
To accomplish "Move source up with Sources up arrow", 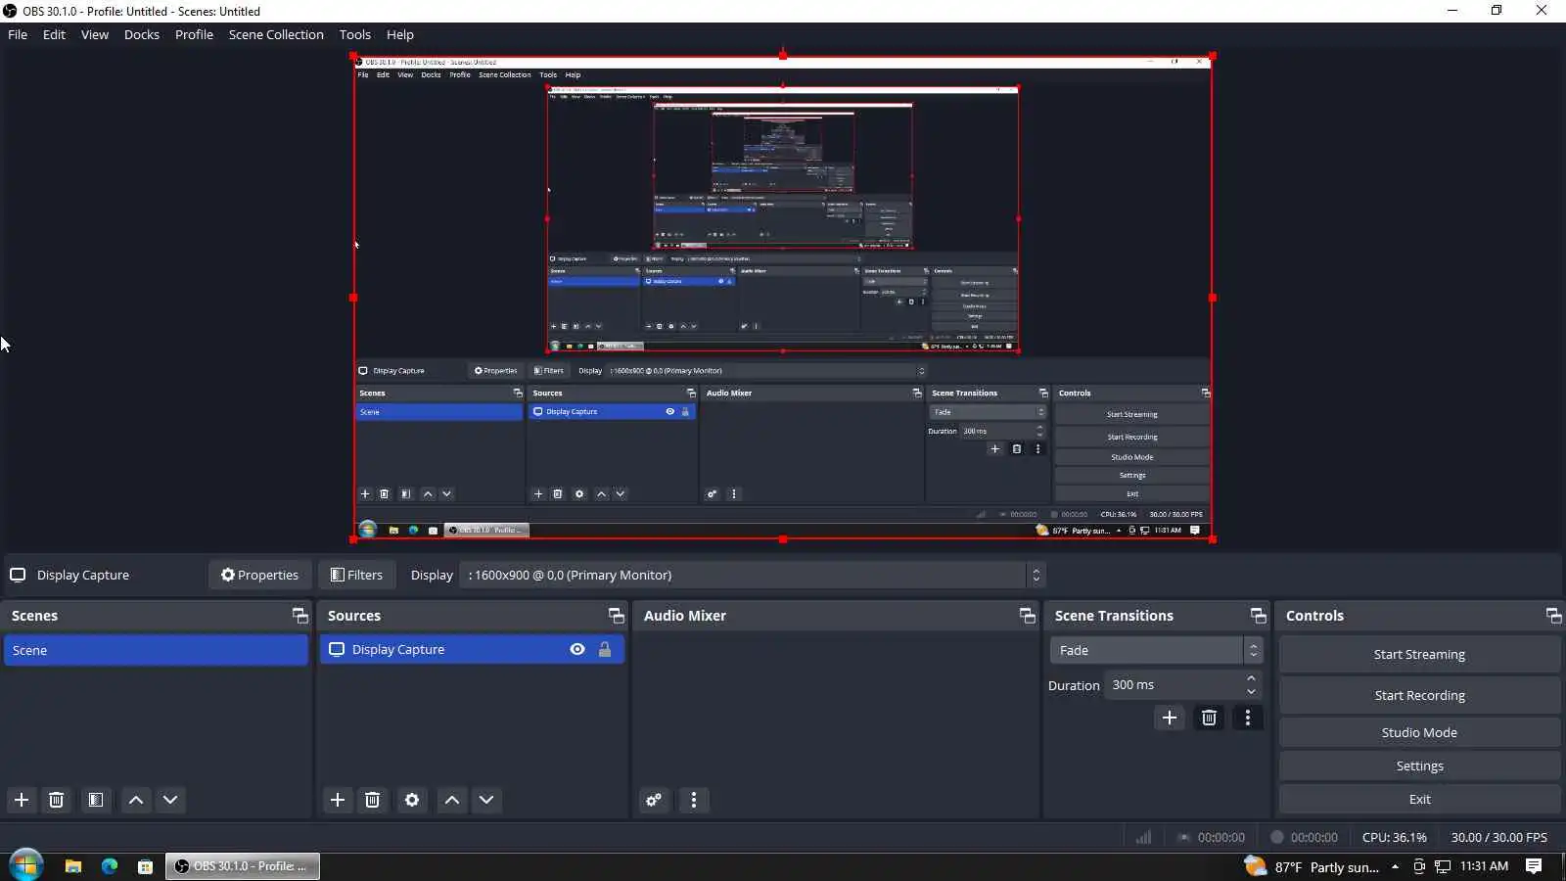I will (452, 800).
